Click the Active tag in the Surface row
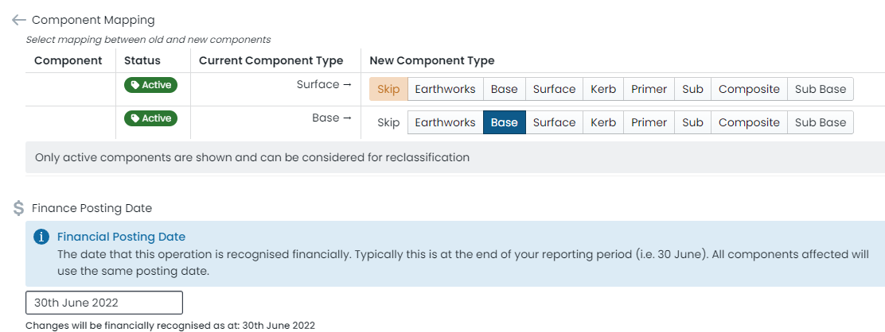Image resolution: width=885 pixels, height=332 pixels. pos(150,85)
